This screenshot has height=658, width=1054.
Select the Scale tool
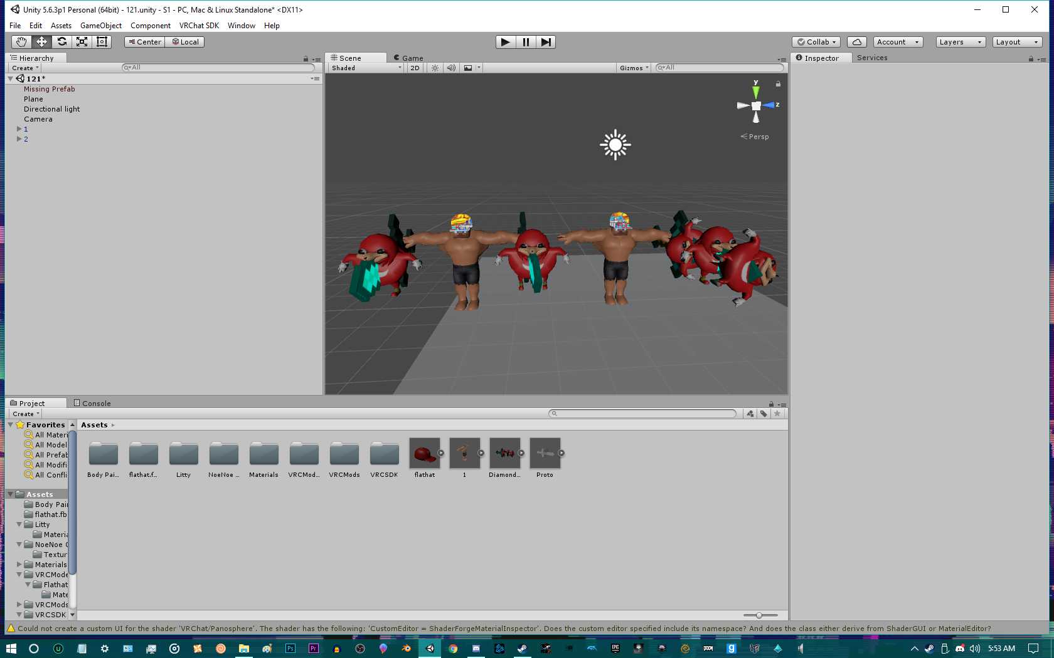(x=82, y=42)
